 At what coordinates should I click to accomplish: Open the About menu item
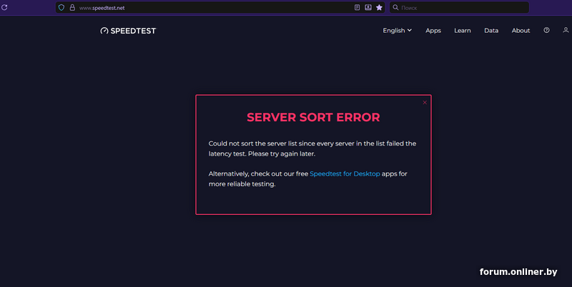521,31
